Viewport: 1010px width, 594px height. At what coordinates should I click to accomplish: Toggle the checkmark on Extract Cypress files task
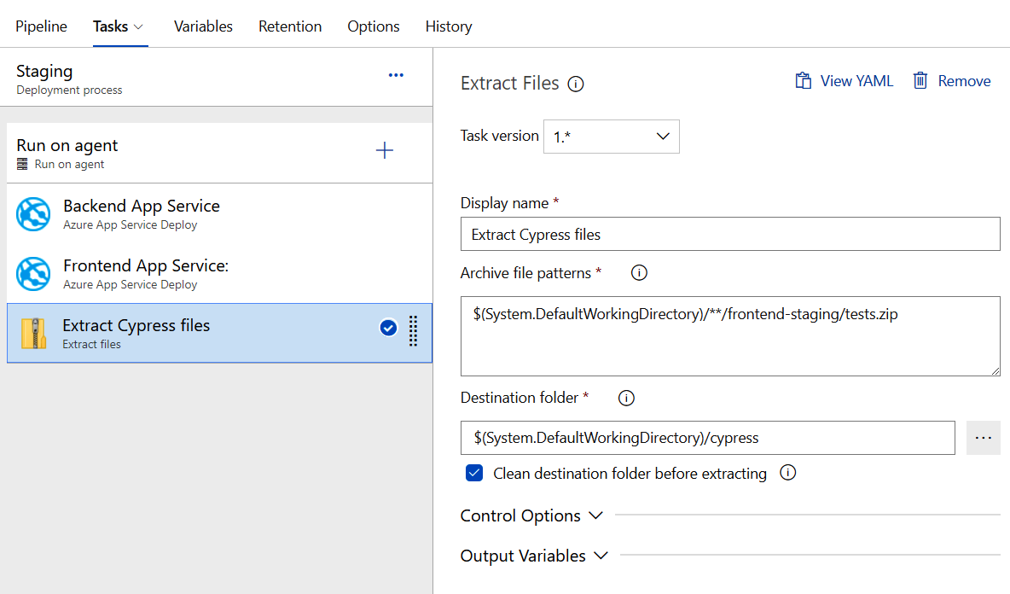pyautogui.click(x=388, y=328)
